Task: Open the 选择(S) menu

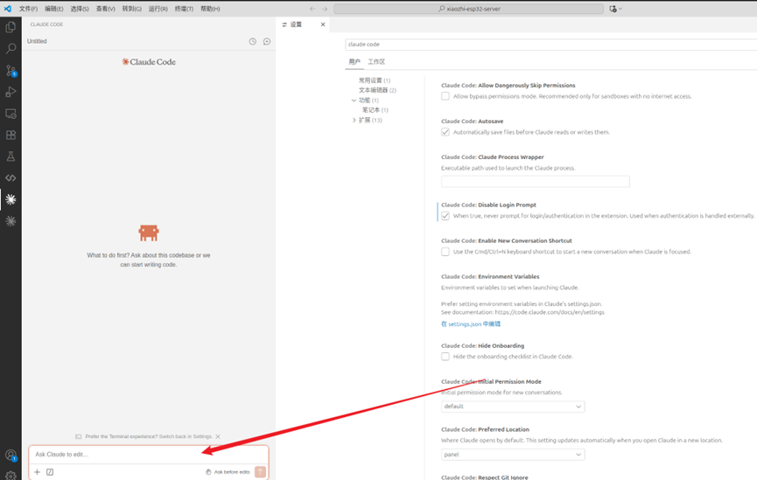Action: [x=80, y=9]
